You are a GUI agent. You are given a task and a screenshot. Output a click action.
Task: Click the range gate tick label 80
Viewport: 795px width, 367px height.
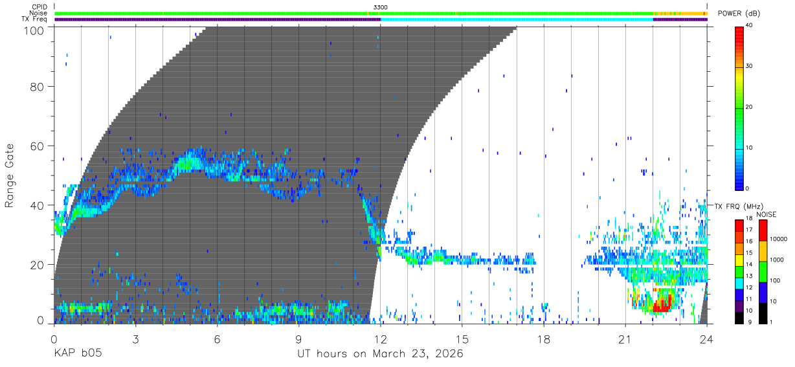pyautogui.click(x=38, y=86)
